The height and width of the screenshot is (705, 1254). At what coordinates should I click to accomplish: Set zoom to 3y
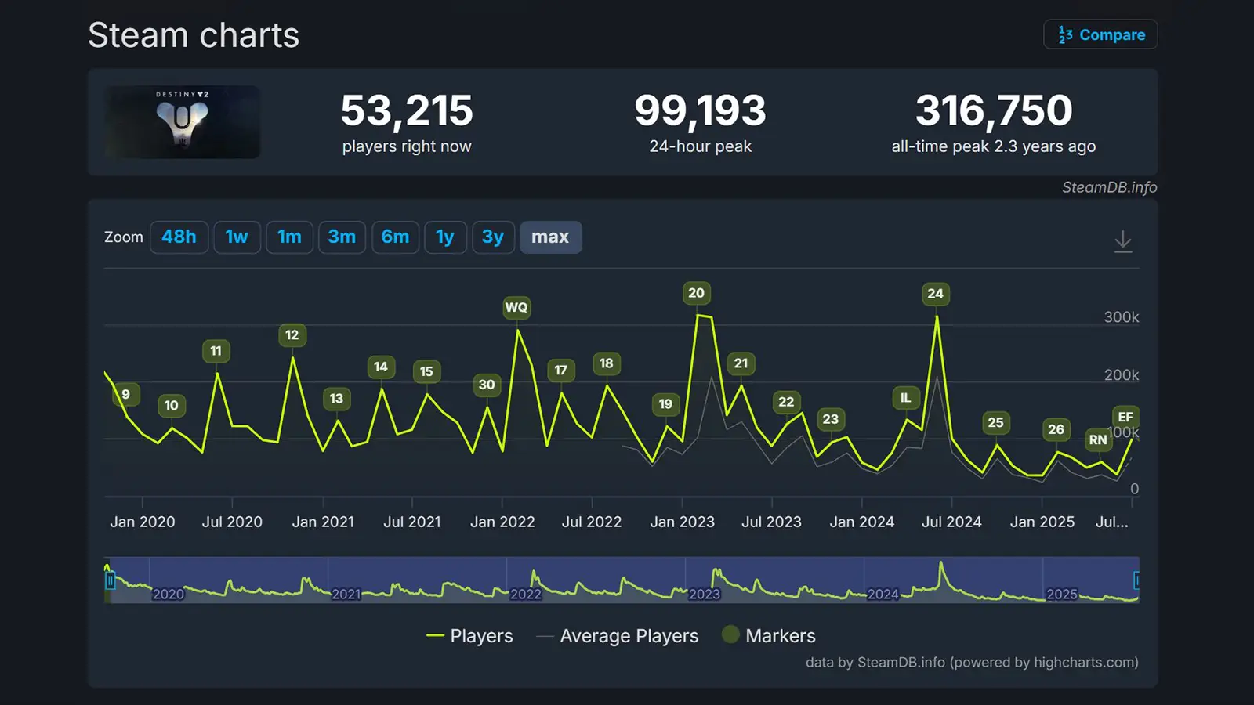tap(493, 237)
